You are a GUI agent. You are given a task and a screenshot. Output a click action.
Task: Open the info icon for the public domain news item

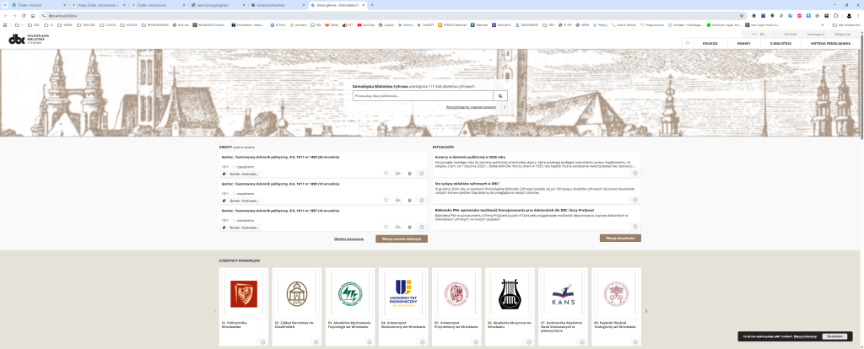click(x=634, y=174)
